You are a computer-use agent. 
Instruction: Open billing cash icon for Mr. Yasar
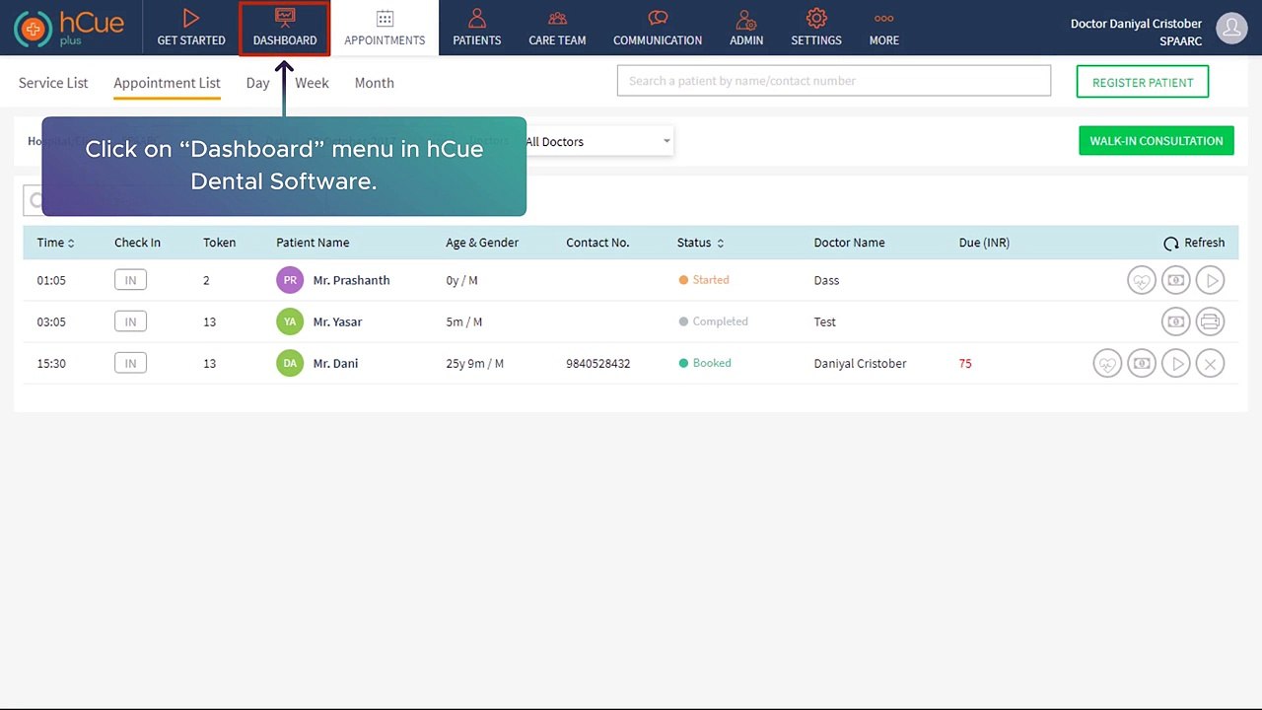pyautogui.click(x=1176, y=321)
